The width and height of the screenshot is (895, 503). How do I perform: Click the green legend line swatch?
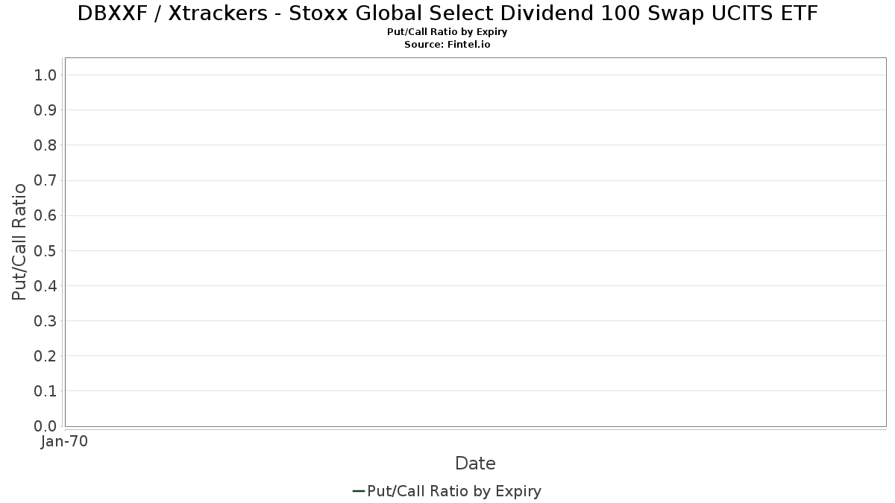358,491
